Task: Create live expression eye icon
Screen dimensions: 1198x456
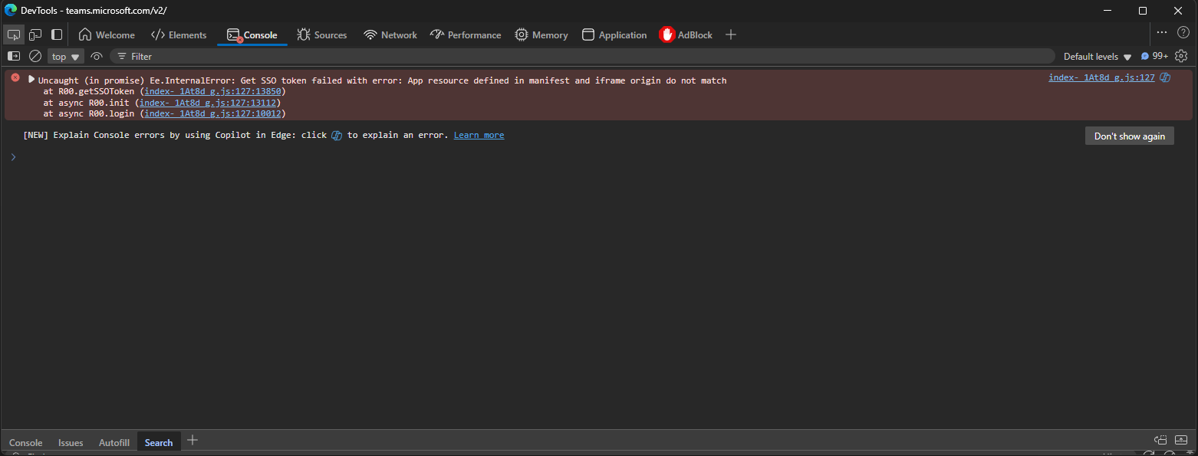Action: point(97,56)
